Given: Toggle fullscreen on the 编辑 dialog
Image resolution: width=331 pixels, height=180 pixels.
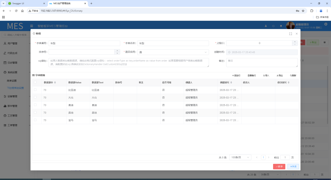Looking at the screenshot, I should click(x=291, y=34).
